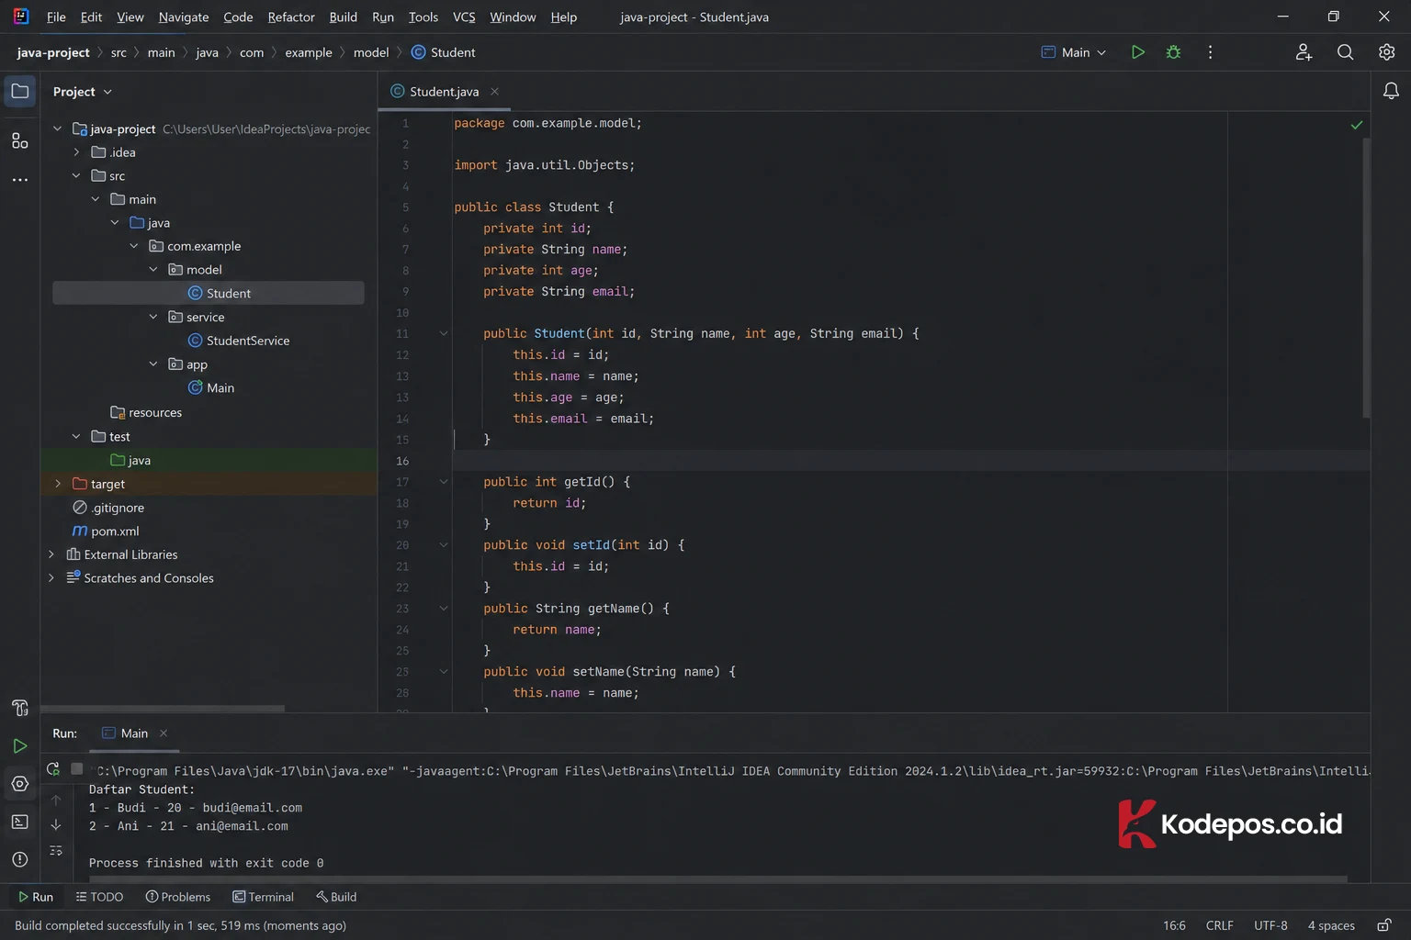
Task: Open the Terminal tool window button
Action: click(x=264, y=897)
